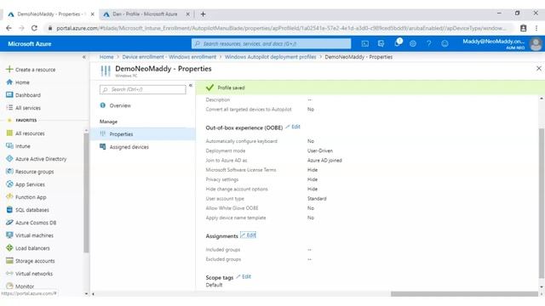Close the DemoNeoMaddy Properties blade
The image size is (545, 306).
(x=539, y=69)
